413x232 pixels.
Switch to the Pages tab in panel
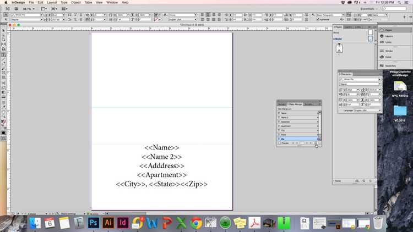pyautogui.click(x=338, y=27)
